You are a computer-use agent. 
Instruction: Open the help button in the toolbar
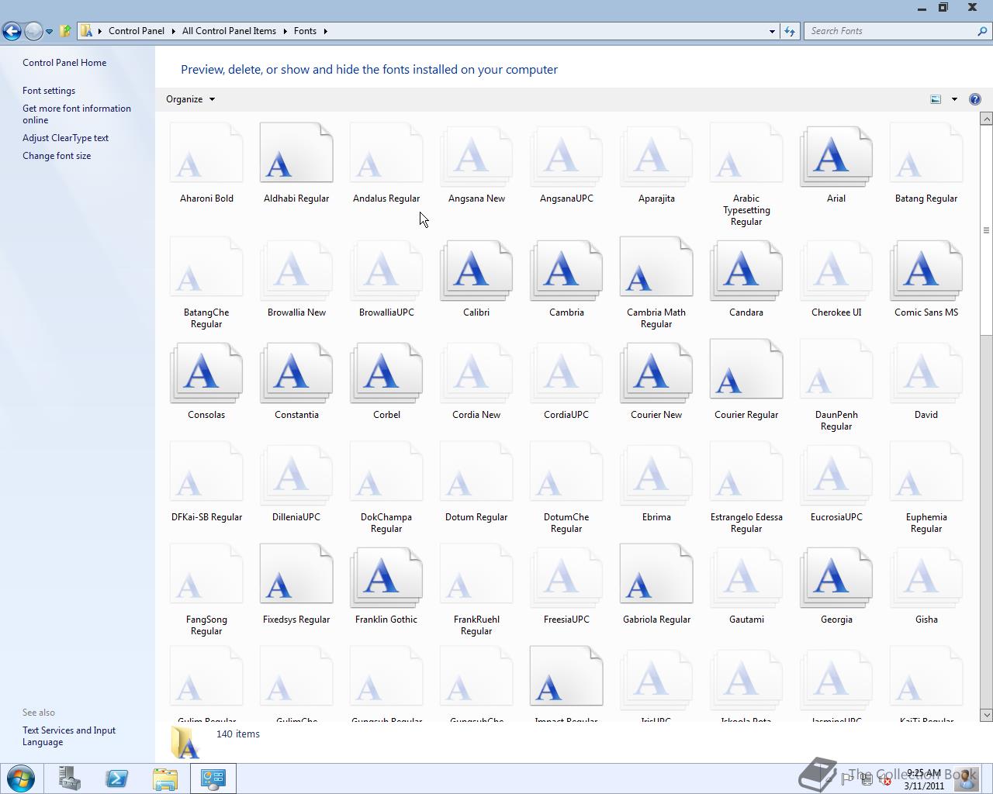[975, 99]
